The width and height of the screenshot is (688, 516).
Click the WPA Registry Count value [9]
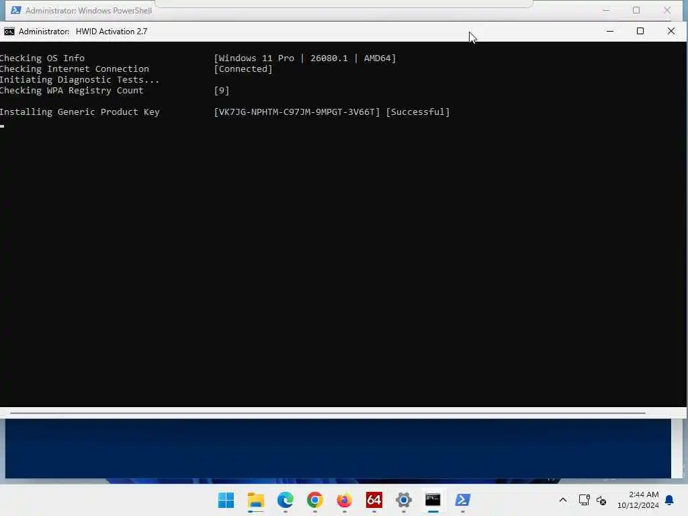coord(222,91)
